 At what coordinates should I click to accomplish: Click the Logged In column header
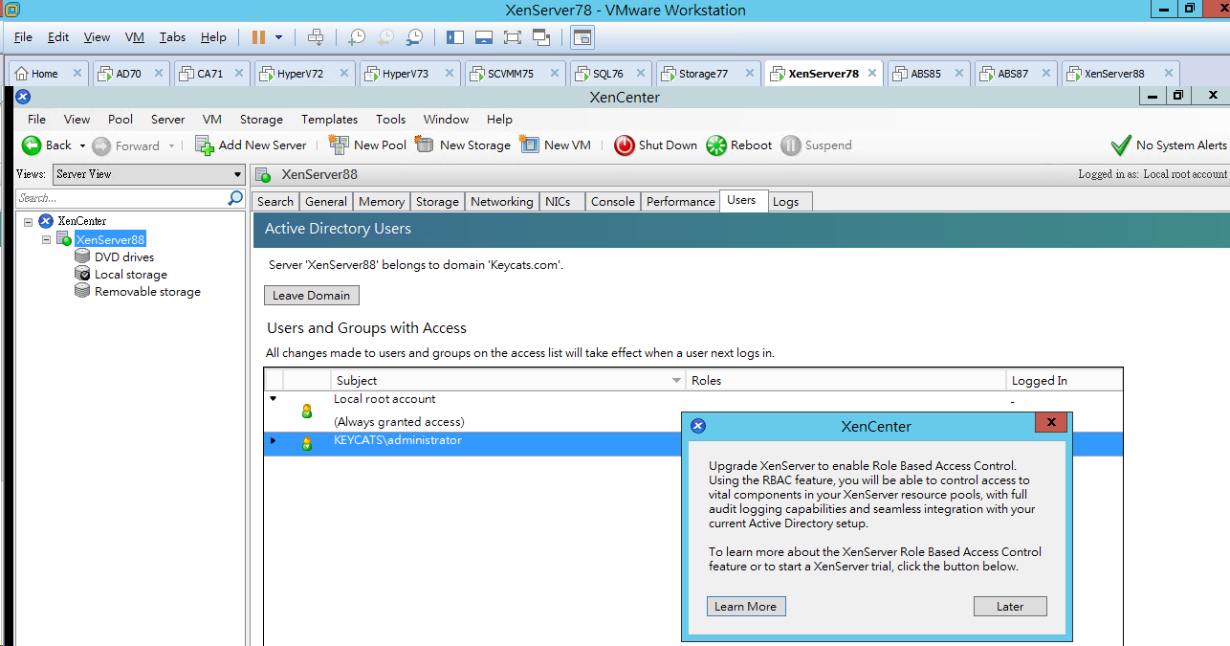(1064, 380)
